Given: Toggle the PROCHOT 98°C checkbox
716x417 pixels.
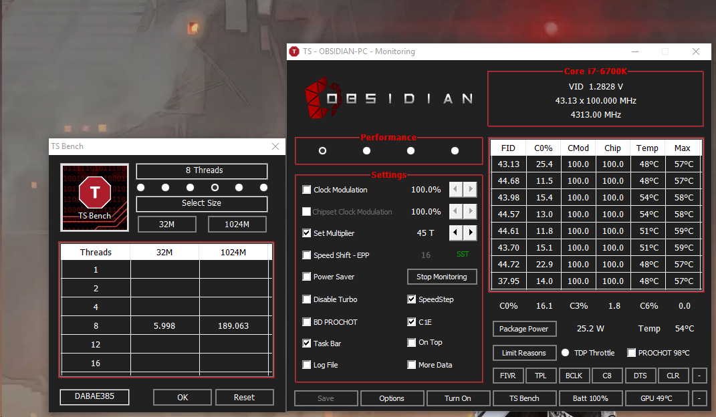Looking at the screenshot, I should (x=632, y=353).
